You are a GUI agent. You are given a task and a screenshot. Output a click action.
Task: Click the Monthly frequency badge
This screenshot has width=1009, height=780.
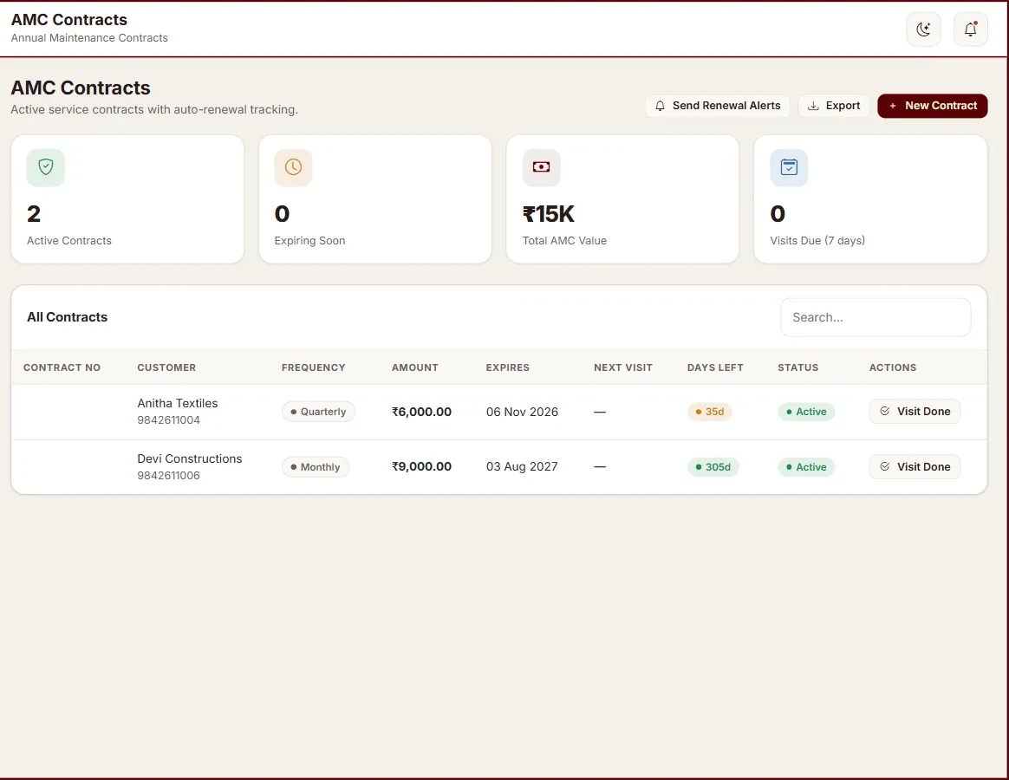[x=316, y=467]
